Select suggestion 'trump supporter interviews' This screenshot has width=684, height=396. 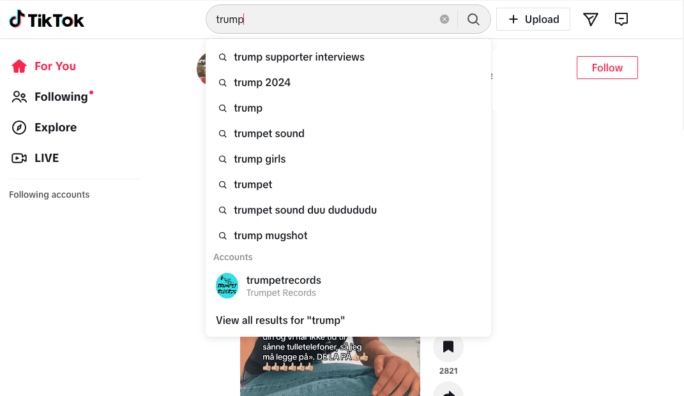[348, 57]
